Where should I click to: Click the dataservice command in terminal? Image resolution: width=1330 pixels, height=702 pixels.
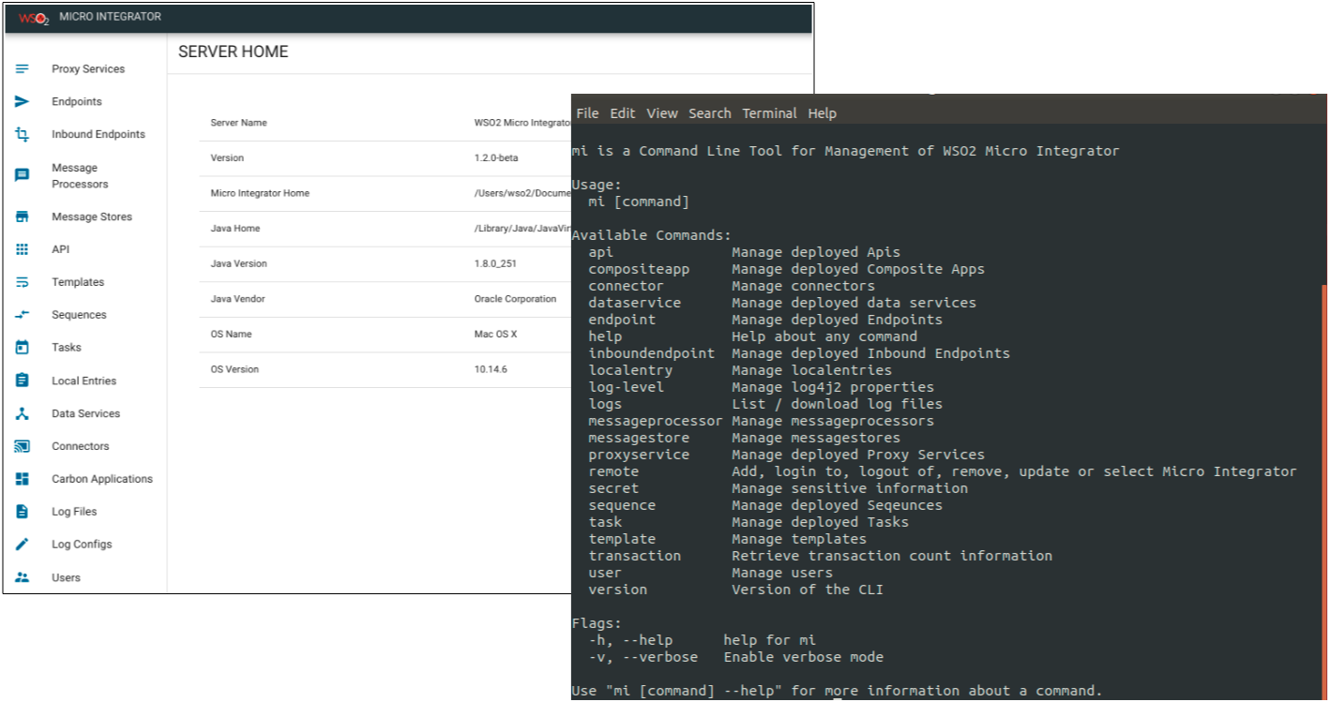coord(634,303)
